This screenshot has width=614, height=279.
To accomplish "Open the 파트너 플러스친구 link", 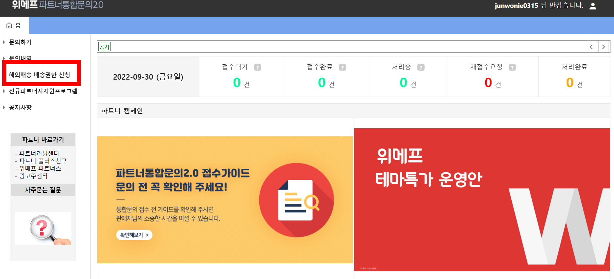I will 43,161.
